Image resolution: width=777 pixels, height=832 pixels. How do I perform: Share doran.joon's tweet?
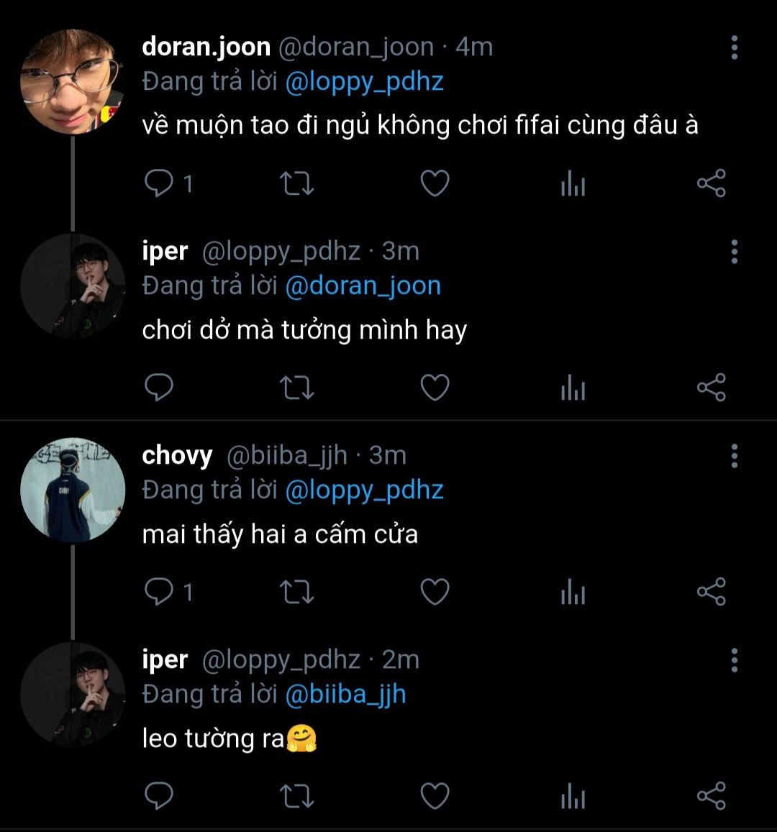(x=711, y=184)
